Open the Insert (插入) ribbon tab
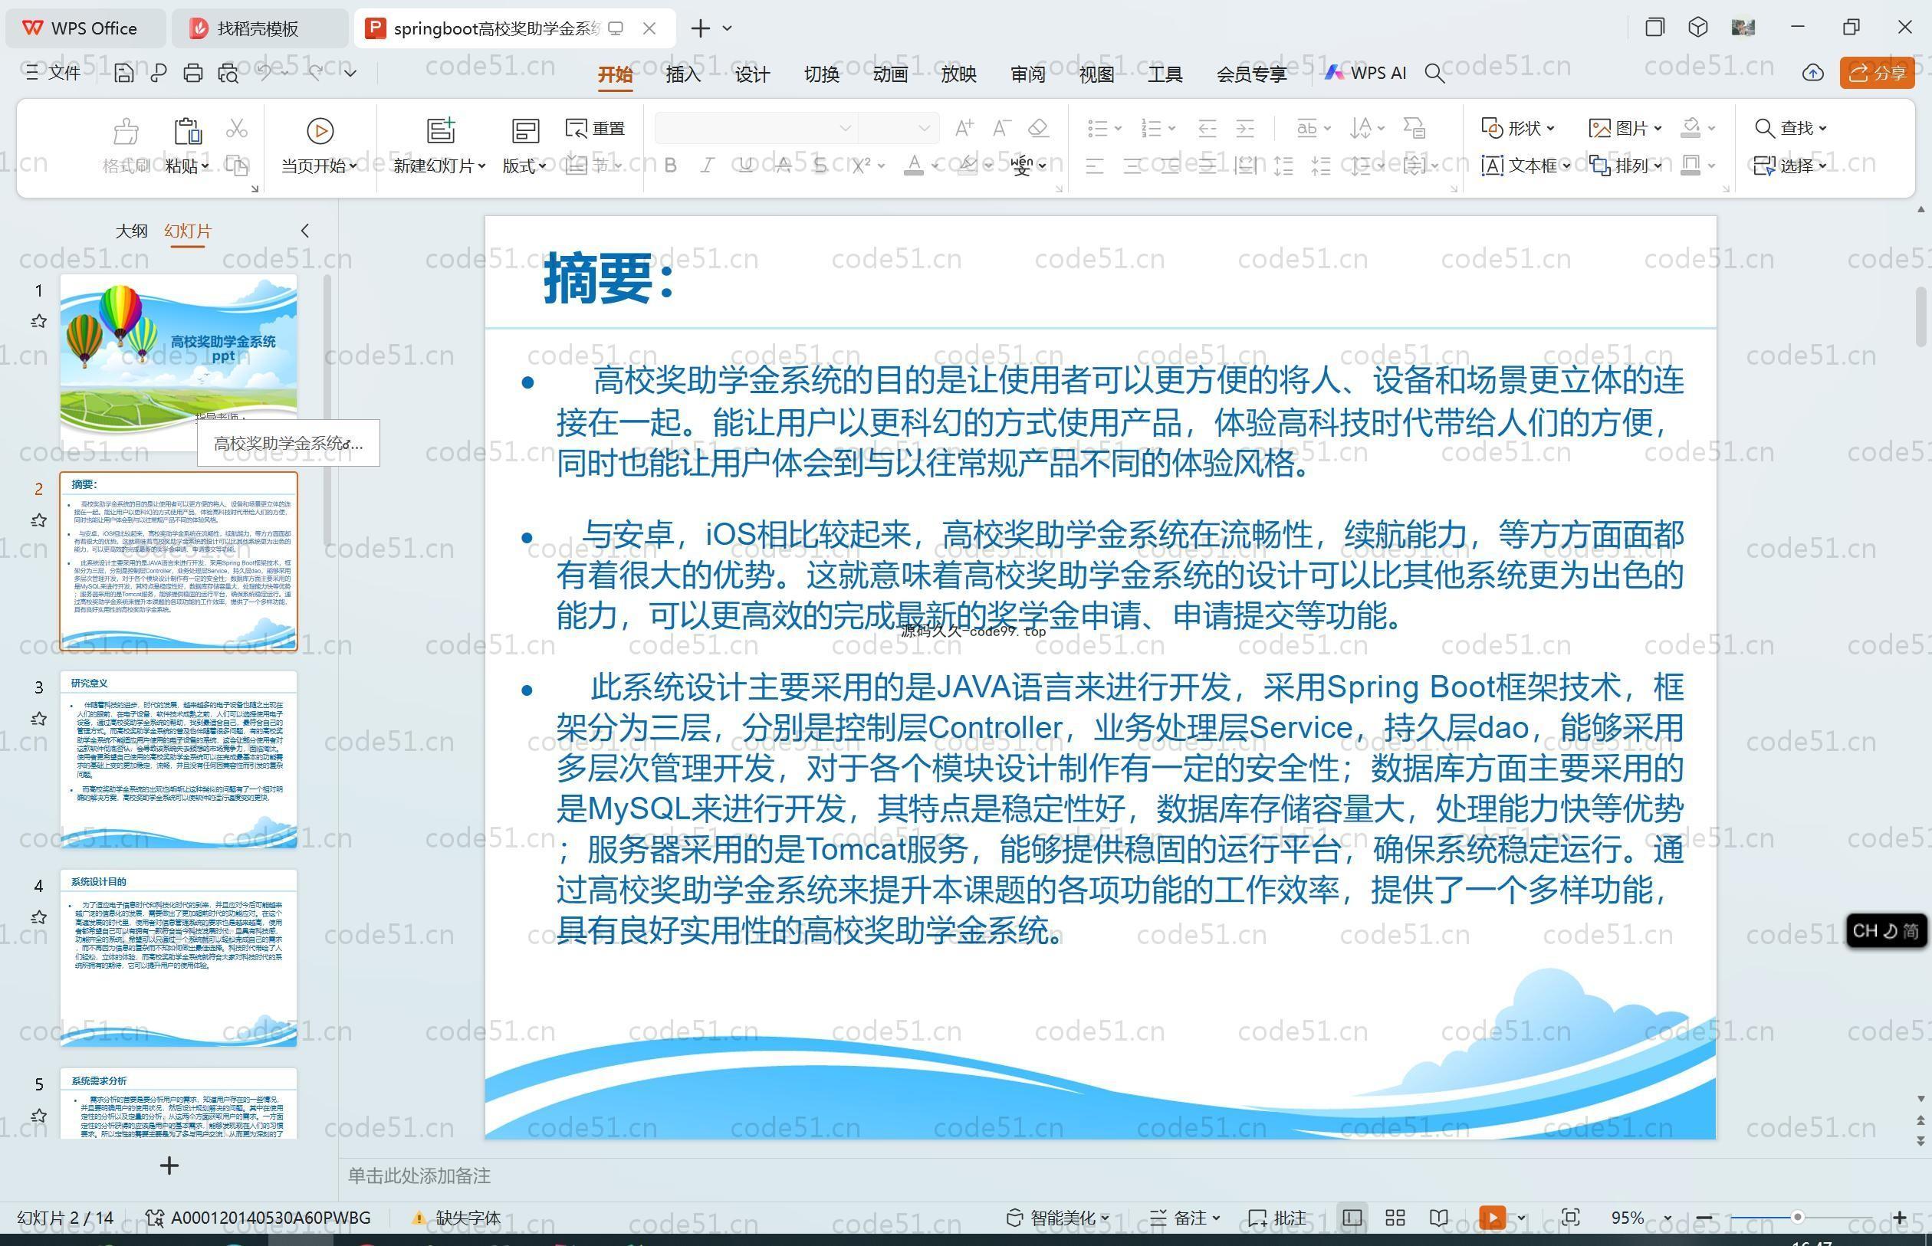The image size is (1932, 1246). click(x=683, y=74)
